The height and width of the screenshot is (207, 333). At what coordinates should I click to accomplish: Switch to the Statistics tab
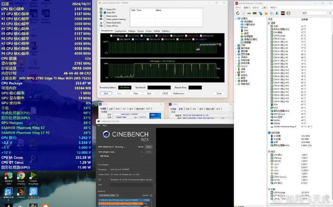tap(166, 31)
